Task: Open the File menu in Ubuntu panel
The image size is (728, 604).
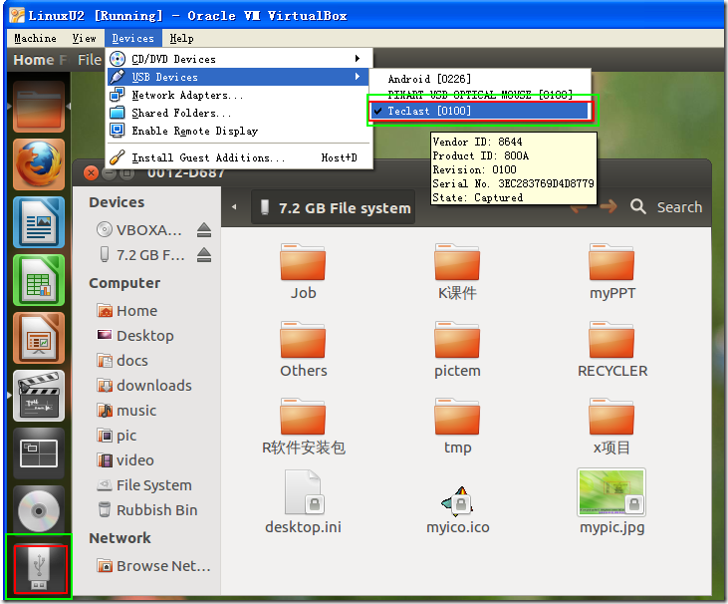Action: pyautogui.click(x=90, y=60)
